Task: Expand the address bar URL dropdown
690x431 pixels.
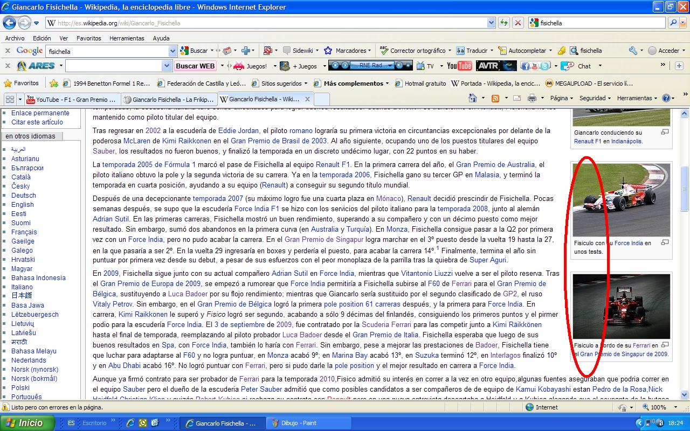Action: (491, 23)
